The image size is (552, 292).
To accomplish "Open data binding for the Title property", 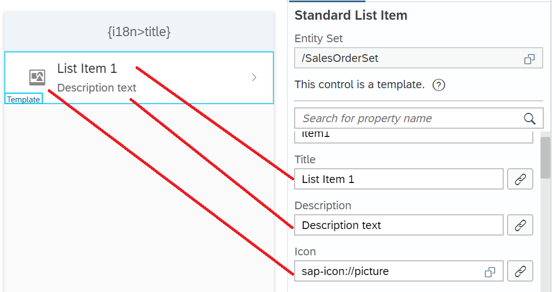I will pyautogui.click(x=520, y=179).
